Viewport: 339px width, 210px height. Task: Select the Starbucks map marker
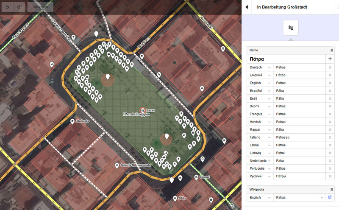click(x=72, y=121)
